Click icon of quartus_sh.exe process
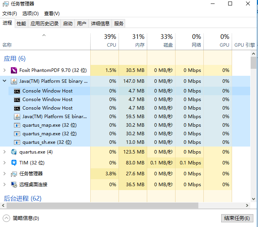The width and height of the screenshot is (258, 227). tap(17, 142)
